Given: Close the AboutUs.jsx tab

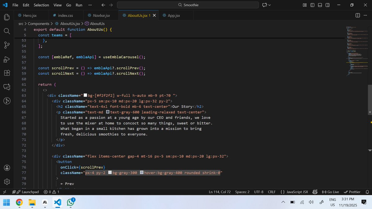Looking at the screenshot, I should (x=154, y=15).
